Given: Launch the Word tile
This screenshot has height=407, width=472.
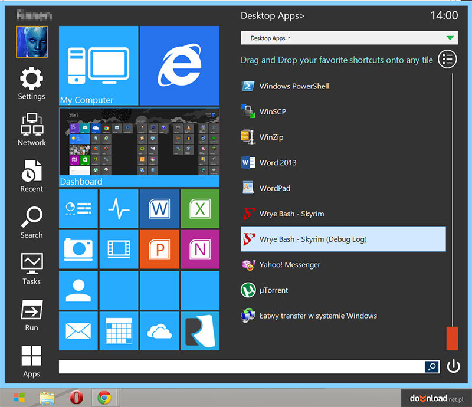Looking at the screenshot, I should 159,209.
